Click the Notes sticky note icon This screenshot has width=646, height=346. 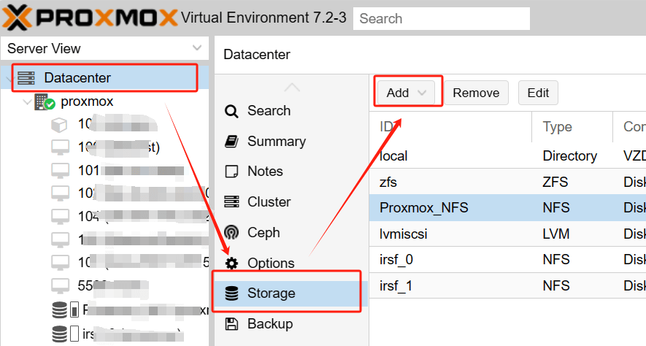(x=232, y=172)
